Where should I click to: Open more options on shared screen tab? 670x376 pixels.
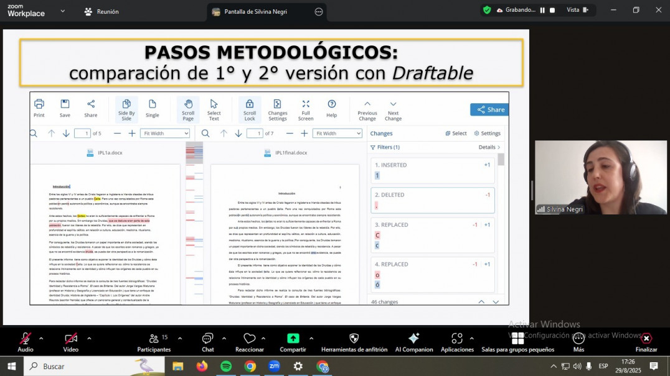(x=319, y=12)
